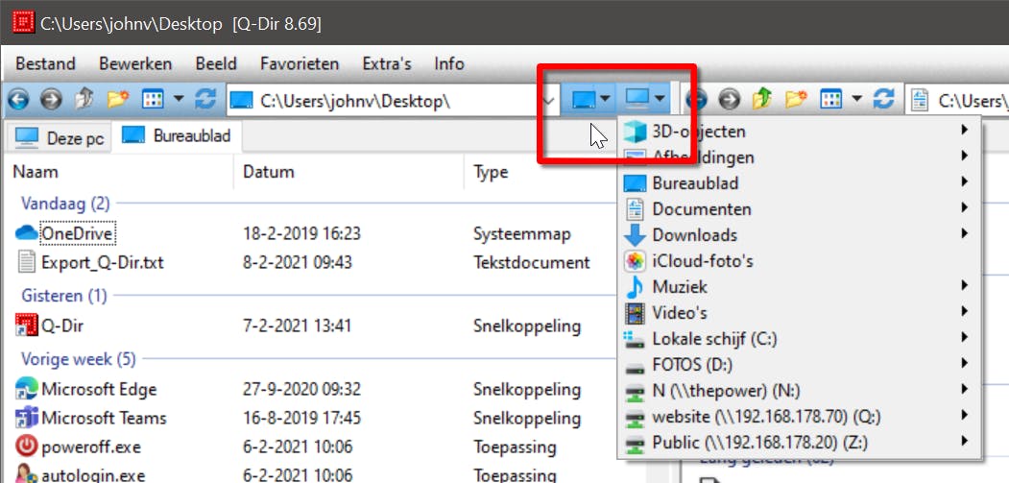Open the Bestand menu
Viewport: 1009px width, 483px height.
coord(46,63)
